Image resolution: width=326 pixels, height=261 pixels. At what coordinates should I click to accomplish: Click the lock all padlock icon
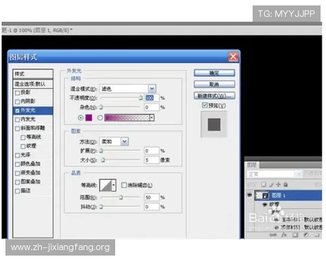tap(286, 184)
